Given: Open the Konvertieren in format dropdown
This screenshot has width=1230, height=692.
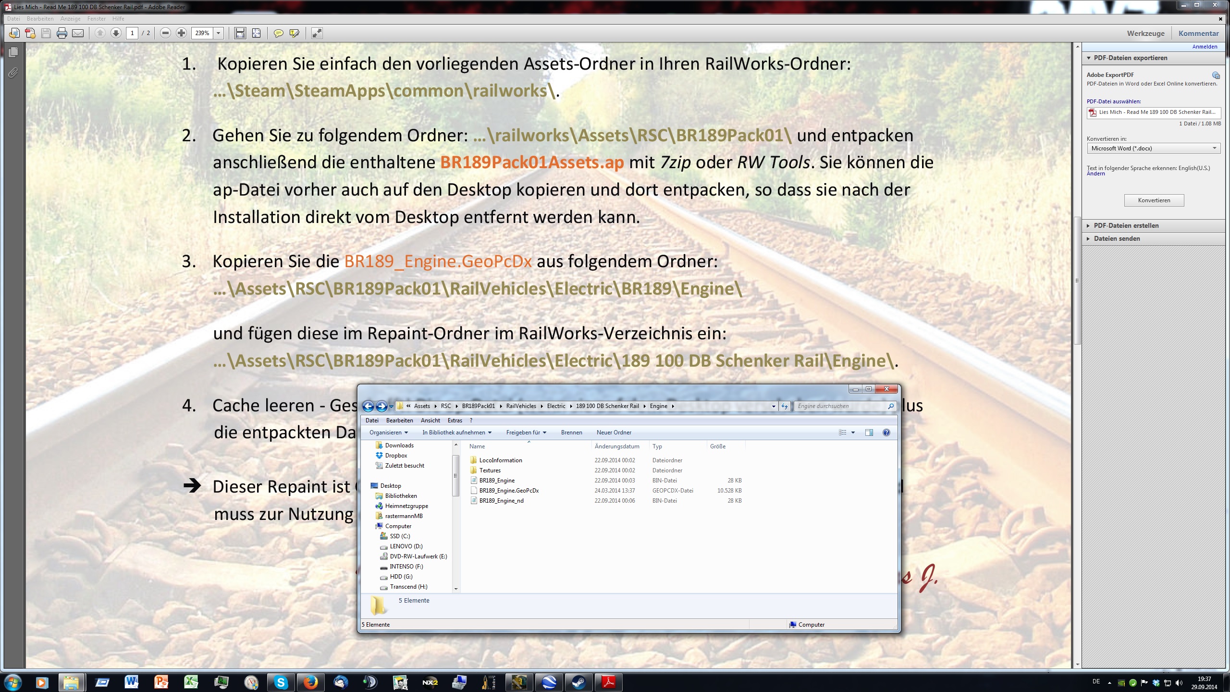Looking at the screenshot, I should 1153,148.
